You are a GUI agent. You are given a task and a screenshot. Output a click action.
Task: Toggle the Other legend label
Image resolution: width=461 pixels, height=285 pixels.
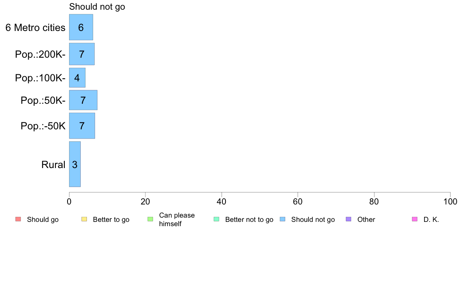coord(366,220)
